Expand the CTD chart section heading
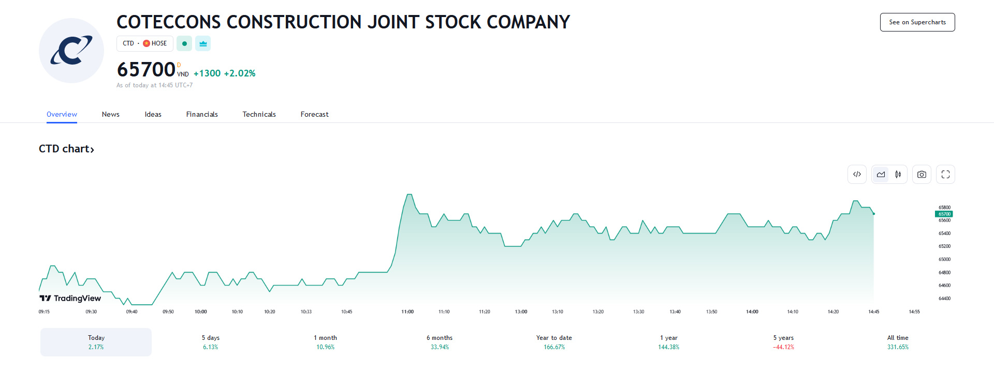Viewport: 994px width, 375px height. tap(66, 149)
